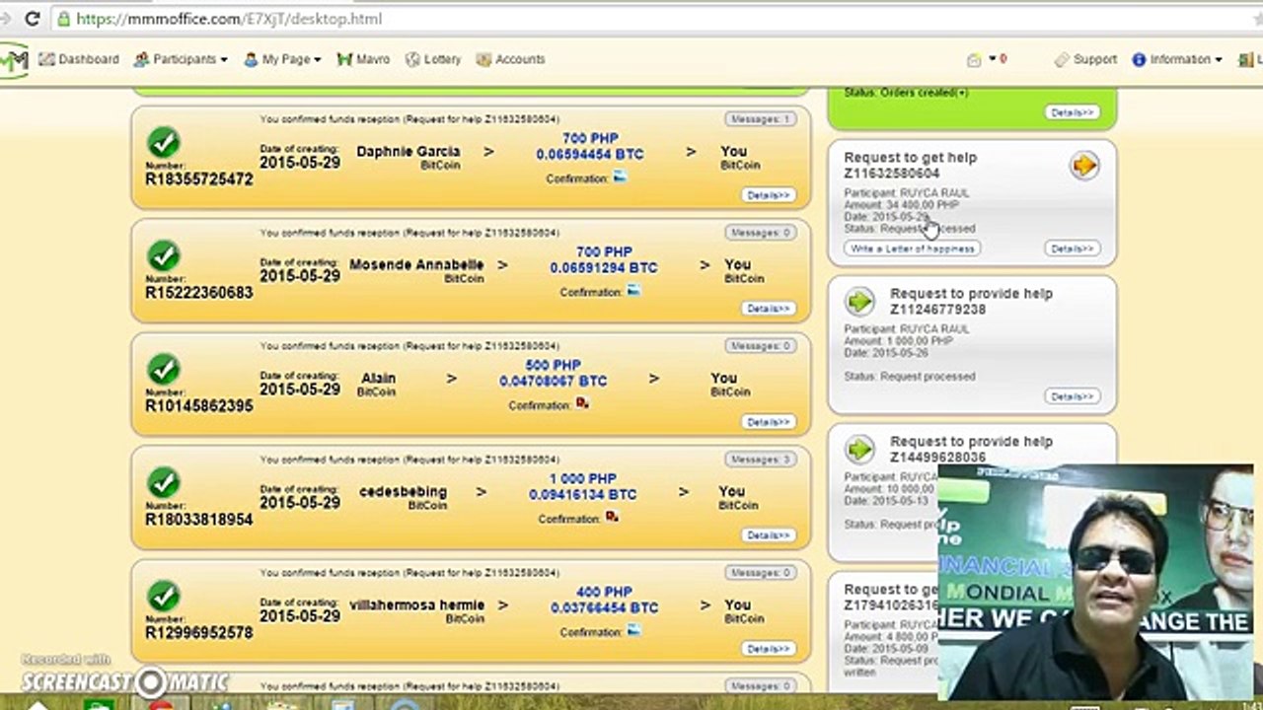Click the amount 0.06591294 BTC
Image resolution: width=1263 pixels, height=710 pixels.
[604, 268]
